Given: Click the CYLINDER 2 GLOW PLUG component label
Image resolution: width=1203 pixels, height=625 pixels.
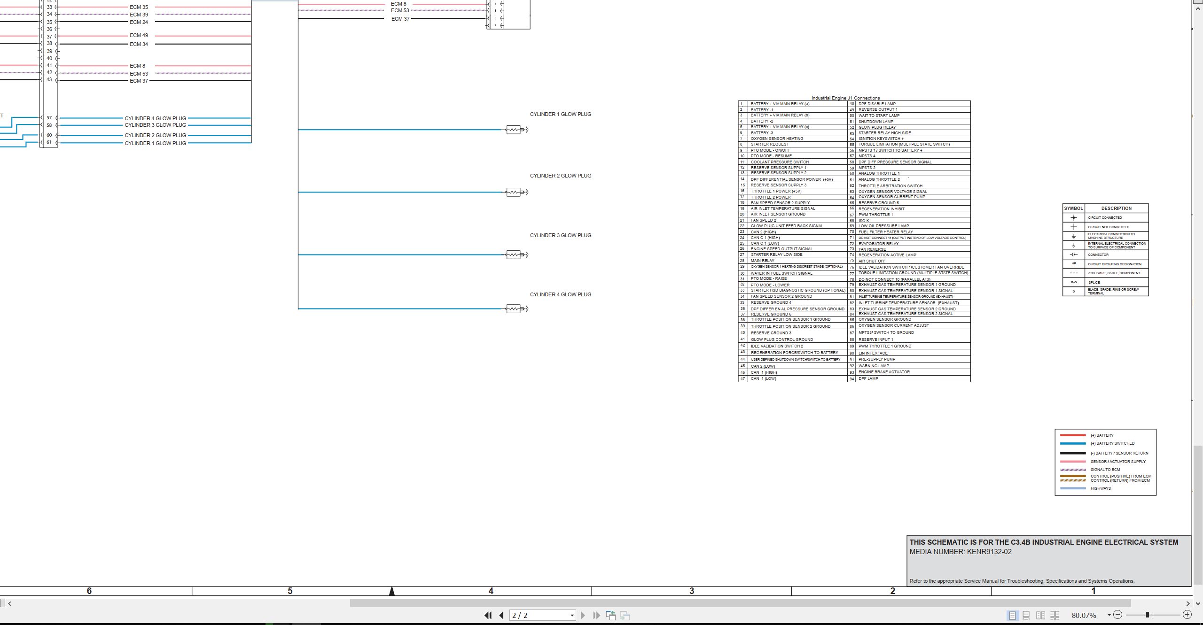Looking at the screenshot, I should click(561, 176).
